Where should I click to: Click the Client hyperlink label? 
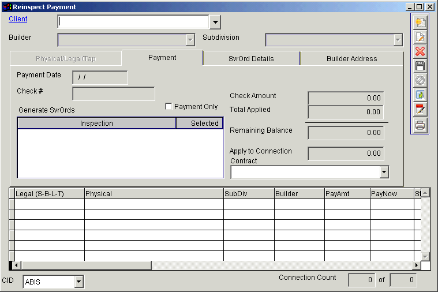(x=18, y=19)
